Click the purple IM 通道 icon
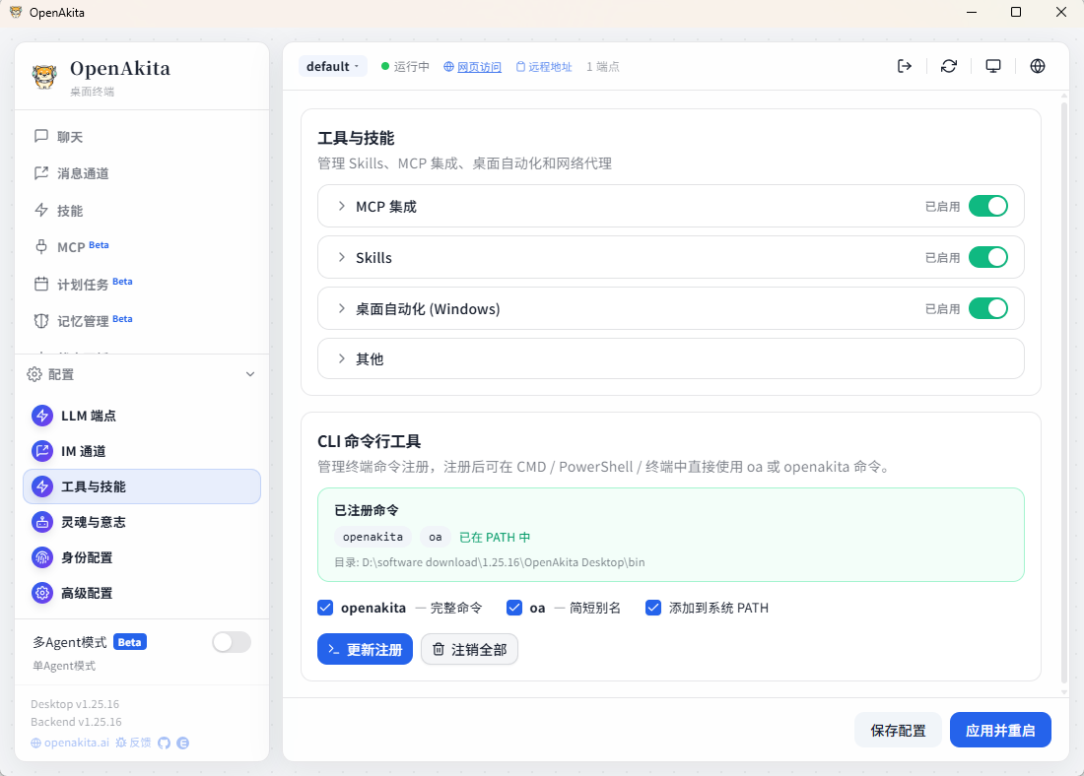Viewport: 1084px width, 776px height. pyautogui.click(x=42, y=451)
